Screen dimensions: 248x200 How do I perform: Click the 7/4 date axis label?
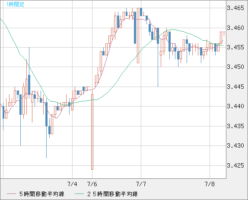[x=72, y=184]
